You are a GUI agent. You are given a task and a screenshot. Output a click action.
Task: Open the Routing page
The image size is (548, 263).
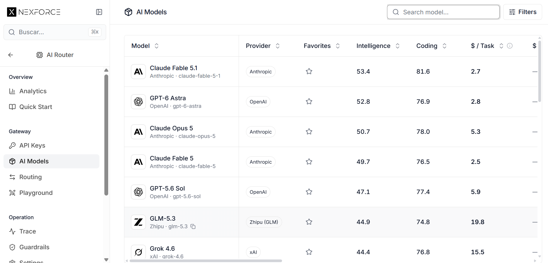point(51,177)
